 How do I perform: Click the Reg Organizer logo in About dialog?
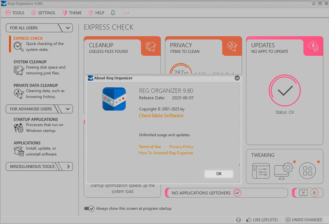114,99
